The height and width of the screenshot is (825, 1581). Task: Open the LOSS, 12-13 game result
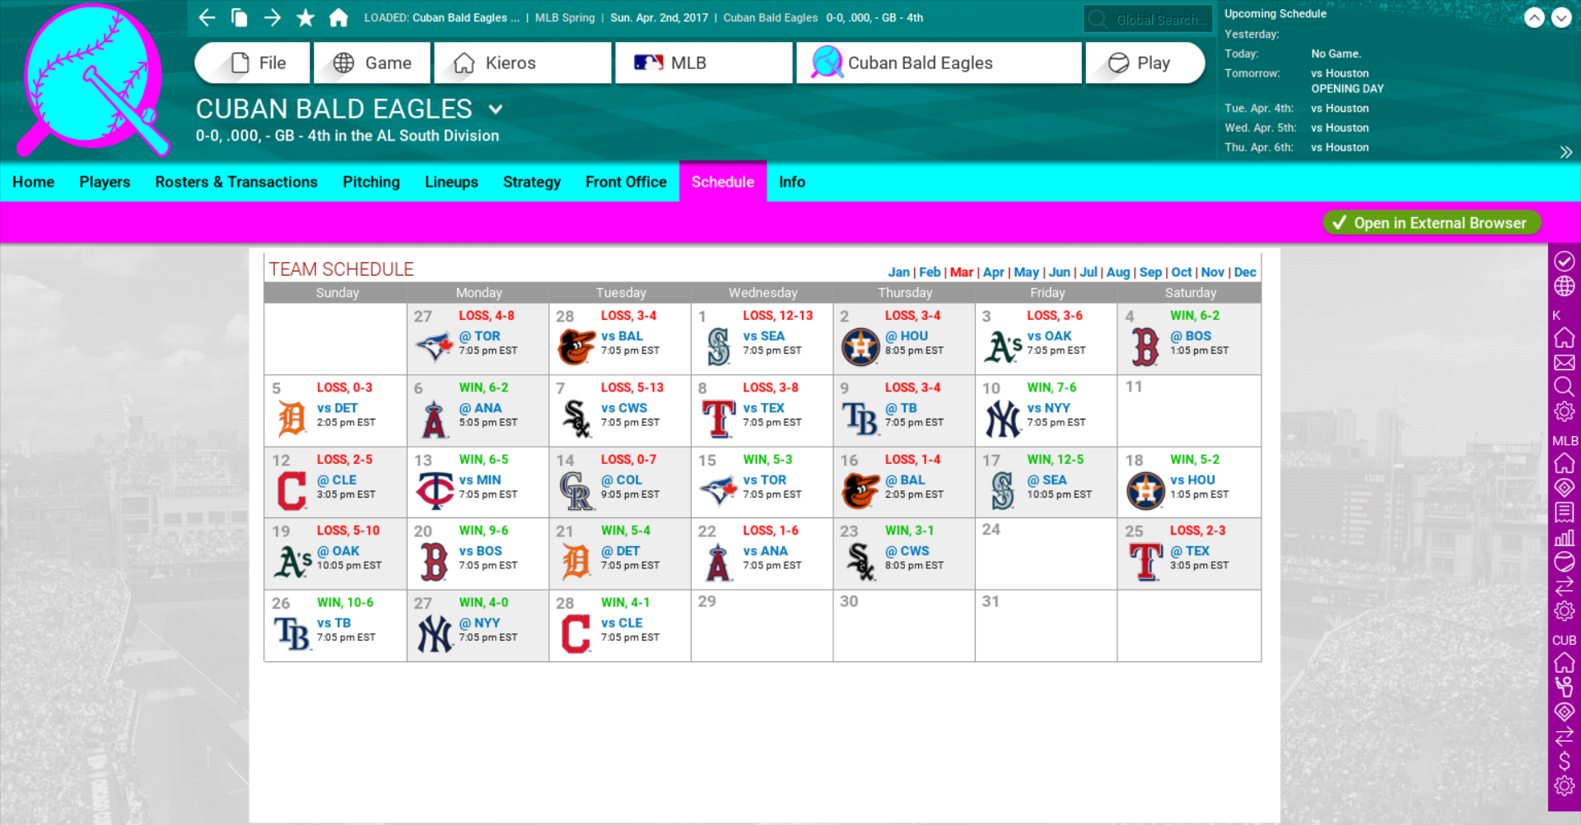coord(777,316)
